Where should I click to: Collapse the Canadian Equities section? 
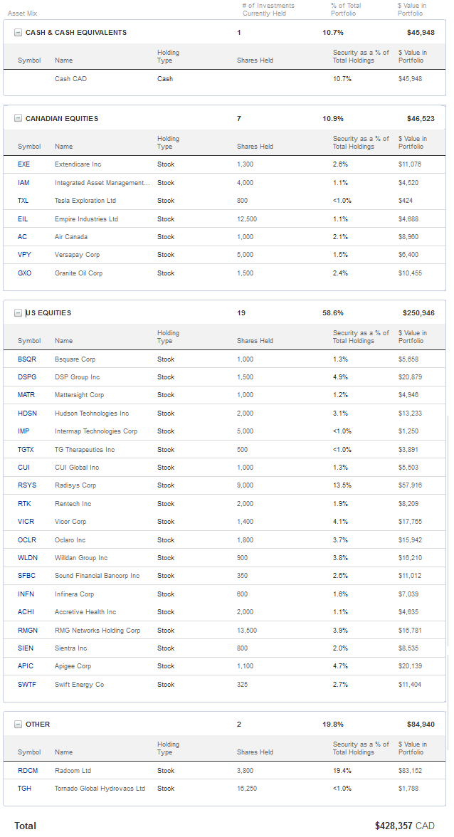(18, 119)
